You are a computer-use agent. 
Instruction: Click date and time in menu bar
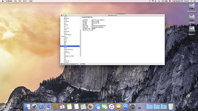(180, 1)
